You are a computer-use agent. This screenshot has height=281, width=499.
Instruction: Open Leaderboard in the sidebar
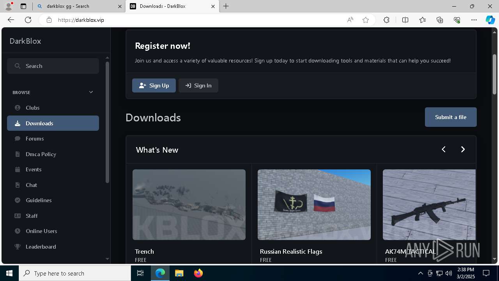coord(53,247)
